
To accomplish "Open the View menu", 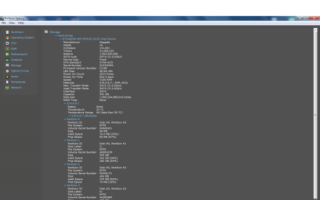I will (x=12, y=23).
